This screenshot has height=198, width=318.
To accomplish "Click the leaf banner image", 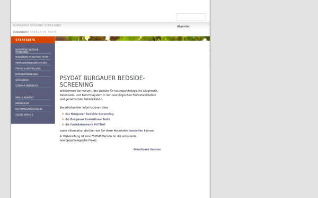I will pyautogui.click(x=132, y=39).
